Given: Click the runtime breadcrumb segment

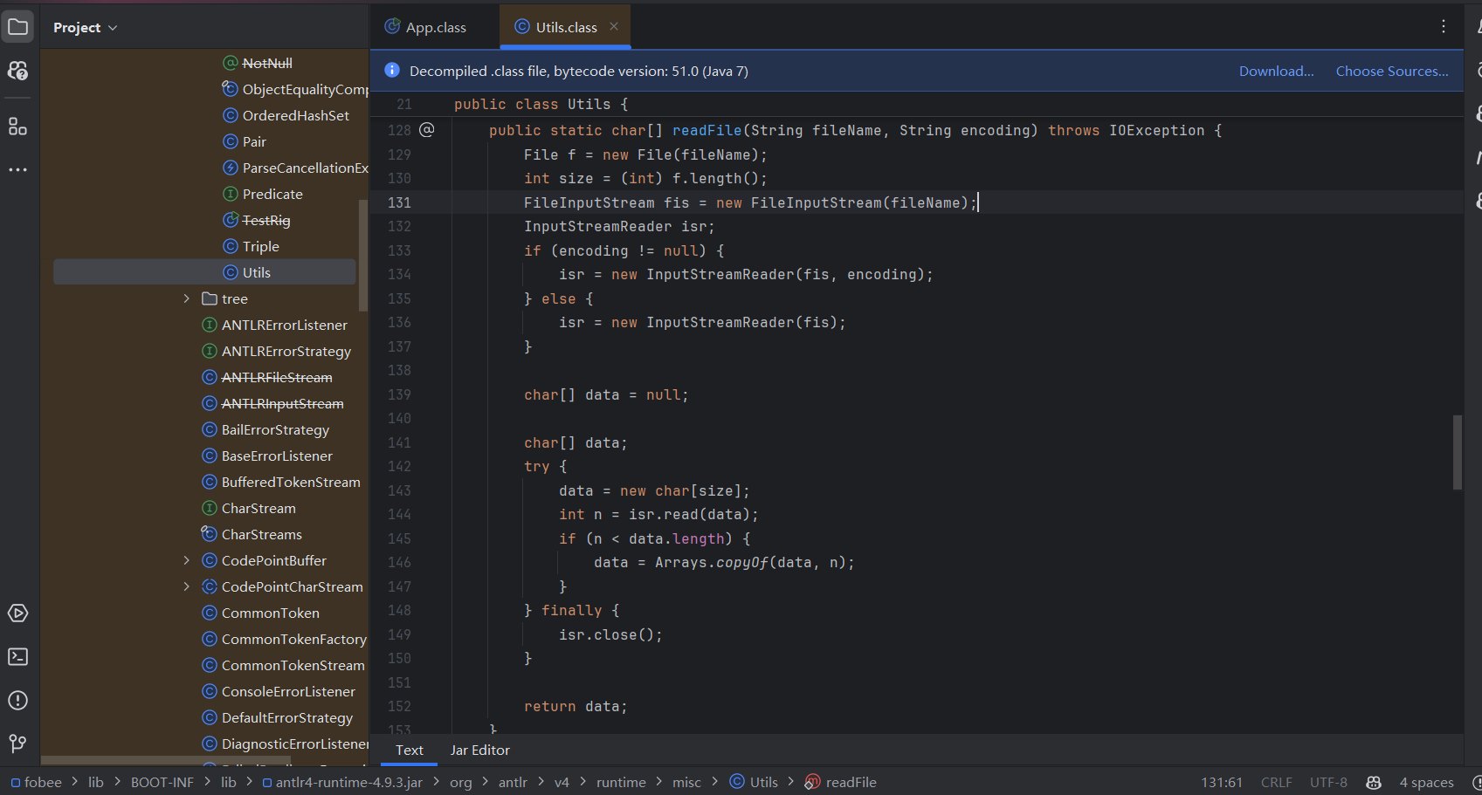Looking at the screenshot, I should pyautogui.click(x=621, y=782).
